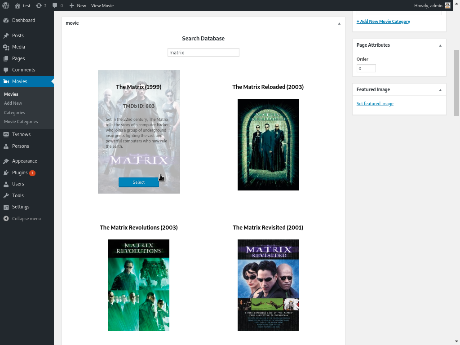This screenshot has width=460, height=345.
Task: Open the Media library menu
Action: pos(18,47)
